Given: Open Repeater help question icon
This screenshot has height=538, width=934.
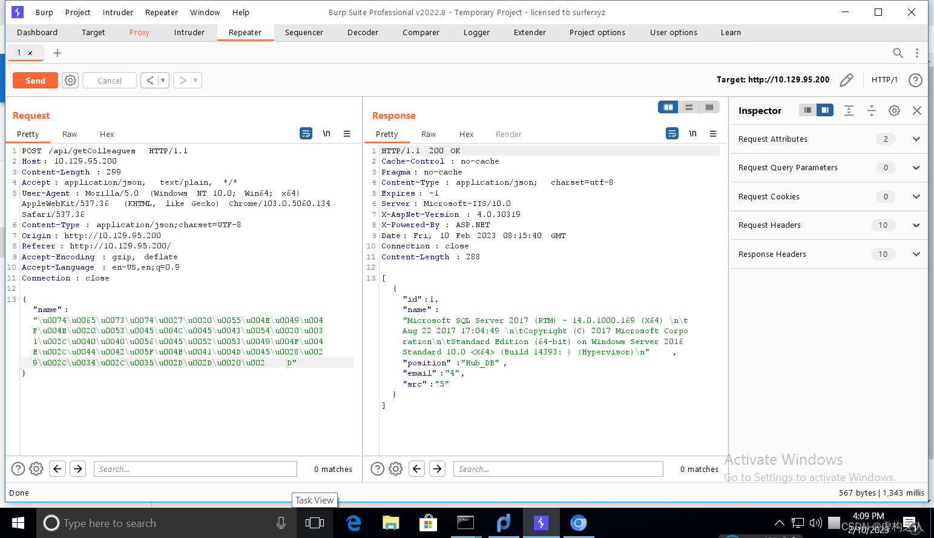Looking at the screenshot, I should click(915, 80).
